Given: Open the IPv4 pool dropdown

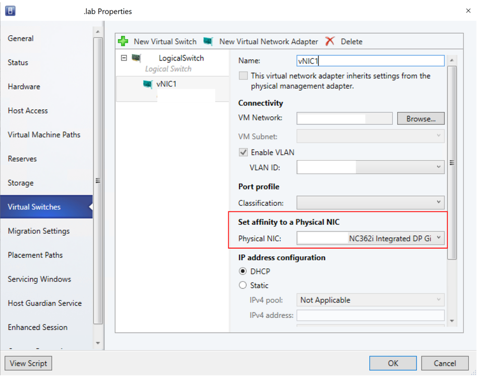Looking at the screenshot, I should (x=370, y=300).
